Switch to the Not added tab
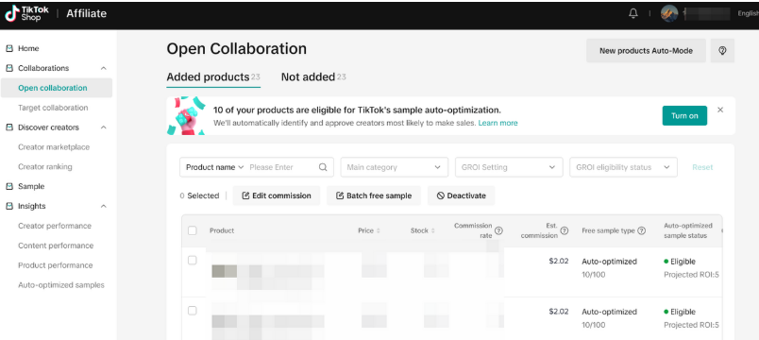The width and height of the screenshot is (759, 340). point(313,77)
